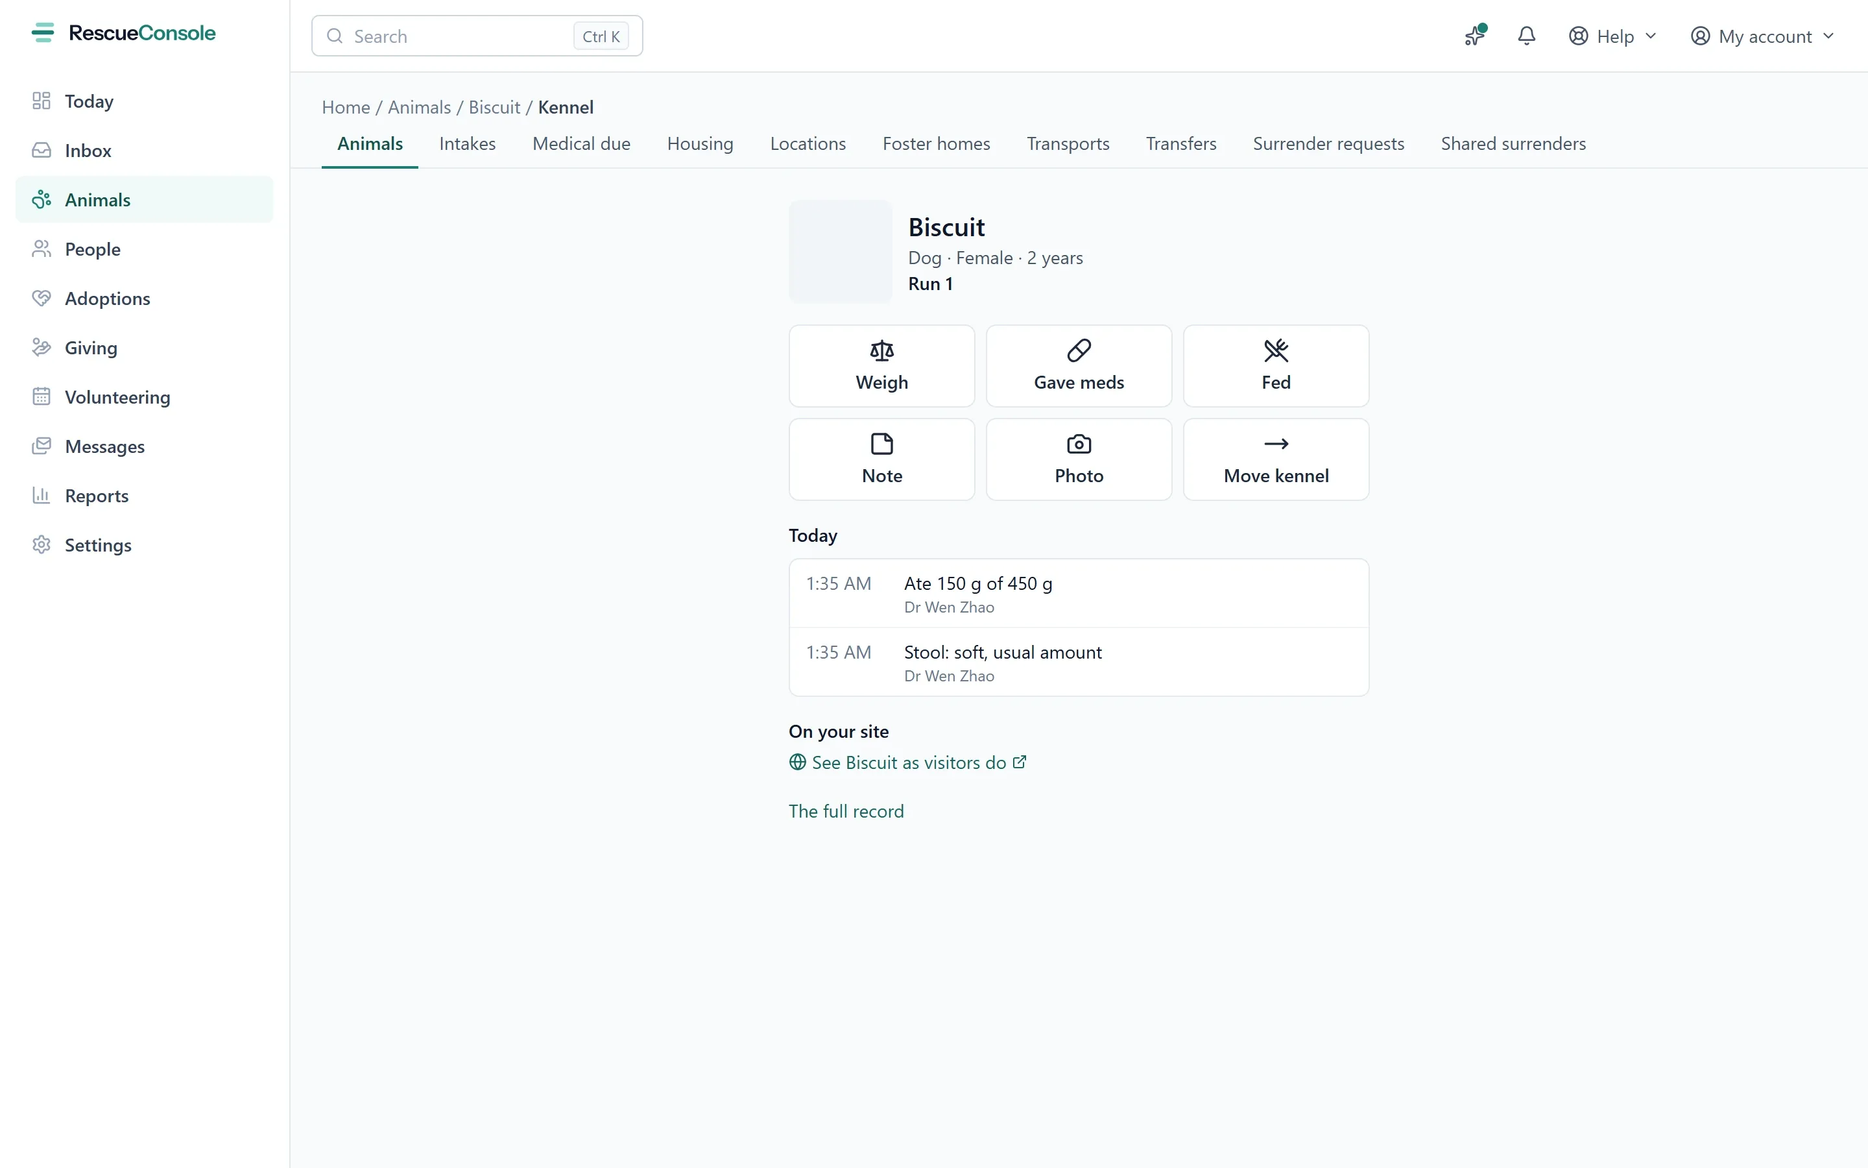Expand the My account menu
The width and height of the screenshot is (1868, 1168).
coord(1762,36)
